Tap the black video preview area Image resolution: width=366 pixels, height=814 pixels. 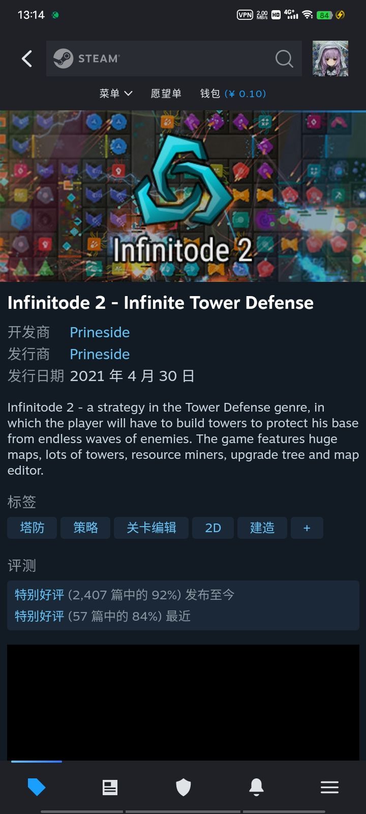(x=183, y=703)
